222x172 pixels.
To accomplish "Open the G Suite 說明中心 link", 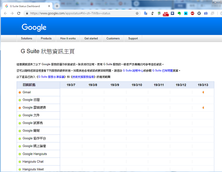I will point(133,71).
